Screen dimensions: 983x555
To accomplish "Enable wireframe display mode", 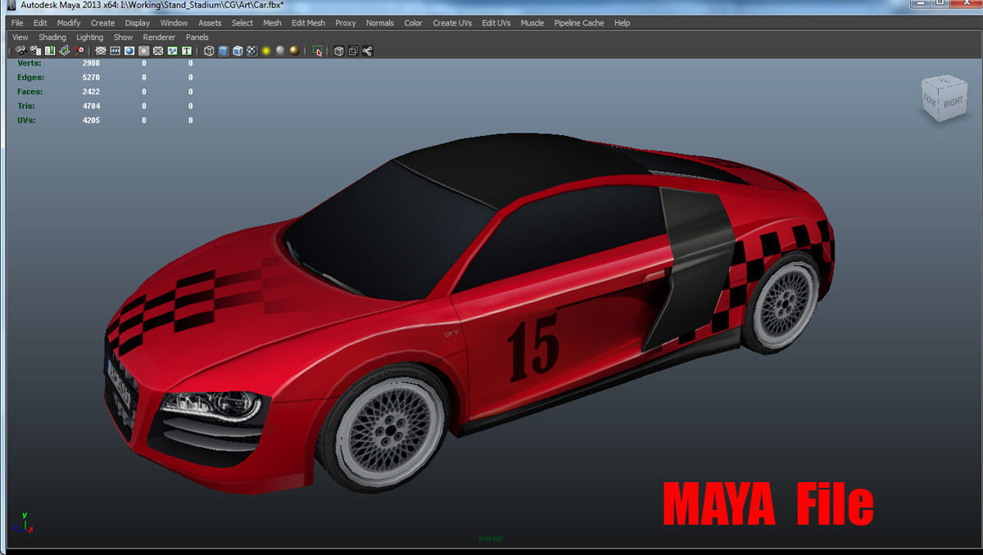I will tap(207, 50).
